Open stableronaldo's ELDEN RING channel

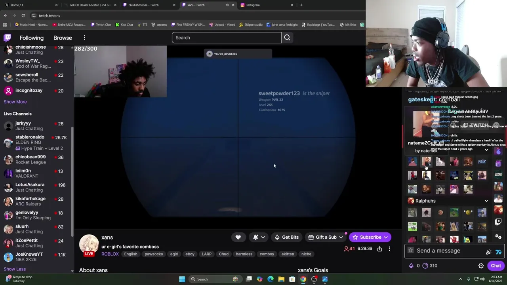coord(36,142)
